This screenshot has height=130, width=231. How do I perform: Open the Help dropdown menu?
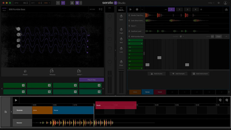click(x=211, y=3)
